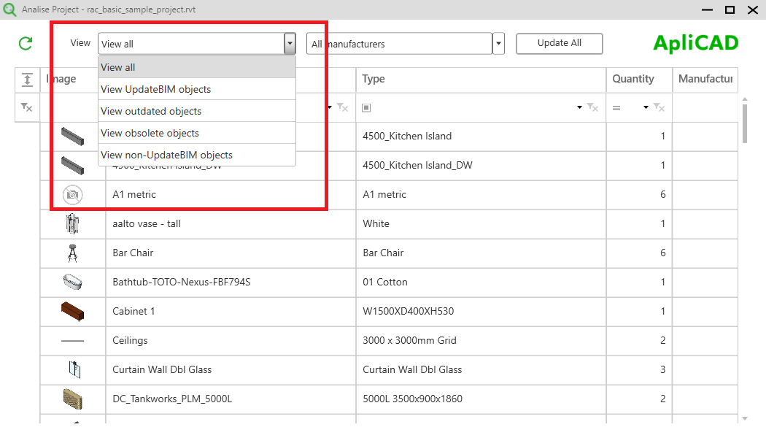Click the Quantity column header
Screen dimensions: 766x438
pos(634,79)
